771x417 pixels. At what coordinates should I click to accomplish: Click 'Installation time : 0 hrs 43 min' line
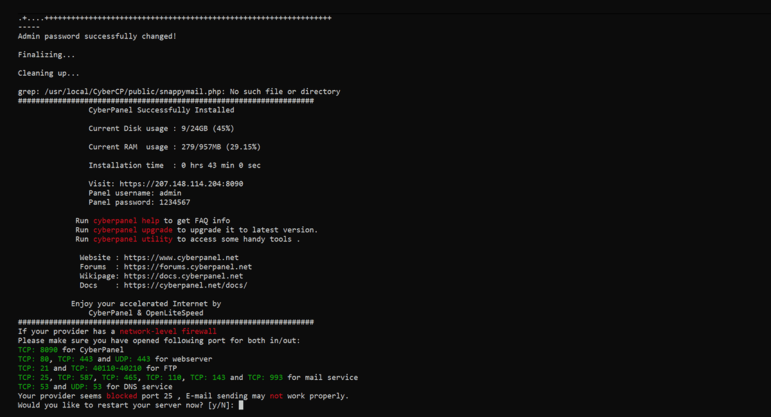pos(175,166)
